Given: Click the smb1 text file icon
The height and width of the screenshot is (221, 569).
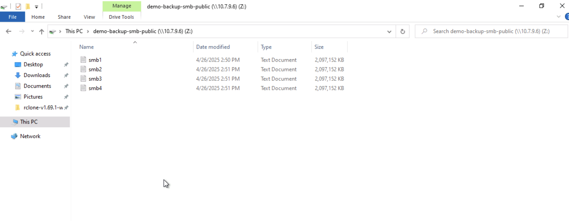Looking at the screenshot, I should (x=83, y=60).
